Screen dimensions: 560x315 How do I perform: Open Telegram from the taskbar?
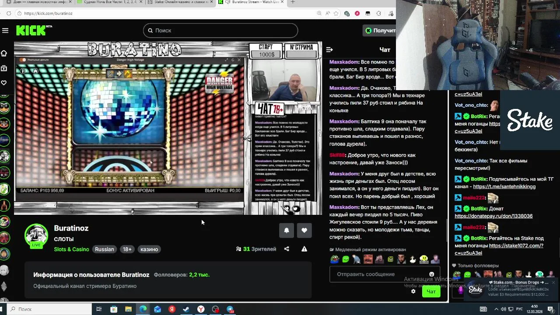click(230, 309)
